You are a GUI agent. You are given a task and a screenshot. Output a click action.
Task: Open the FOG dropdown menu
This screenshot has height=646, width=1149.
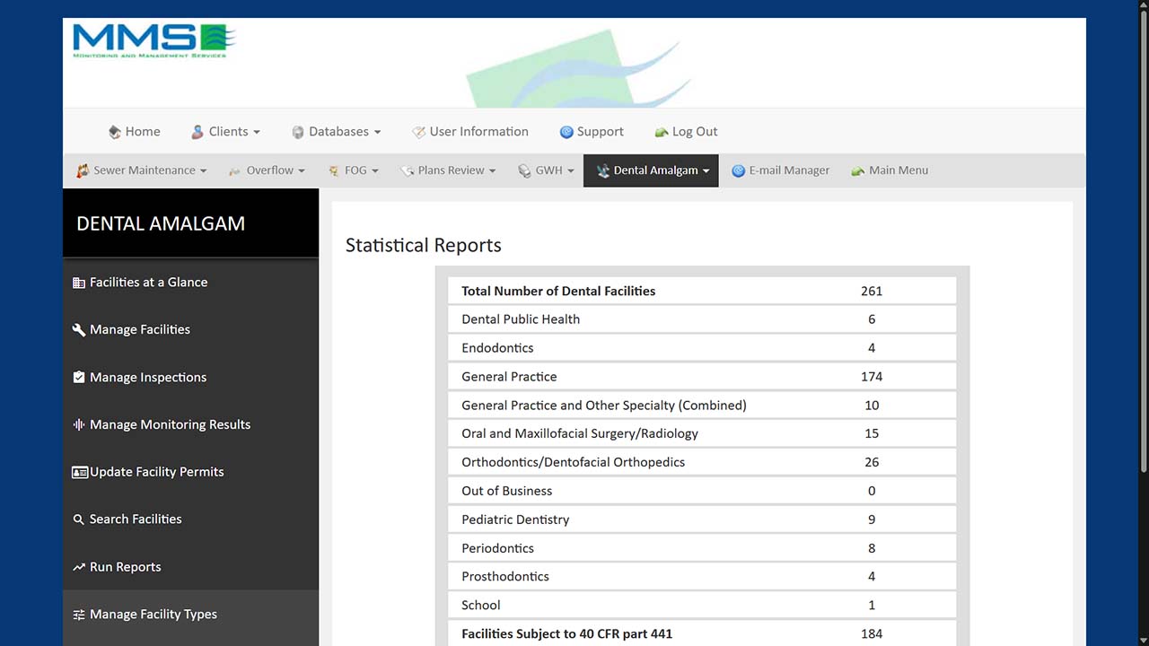click(354, 170)
